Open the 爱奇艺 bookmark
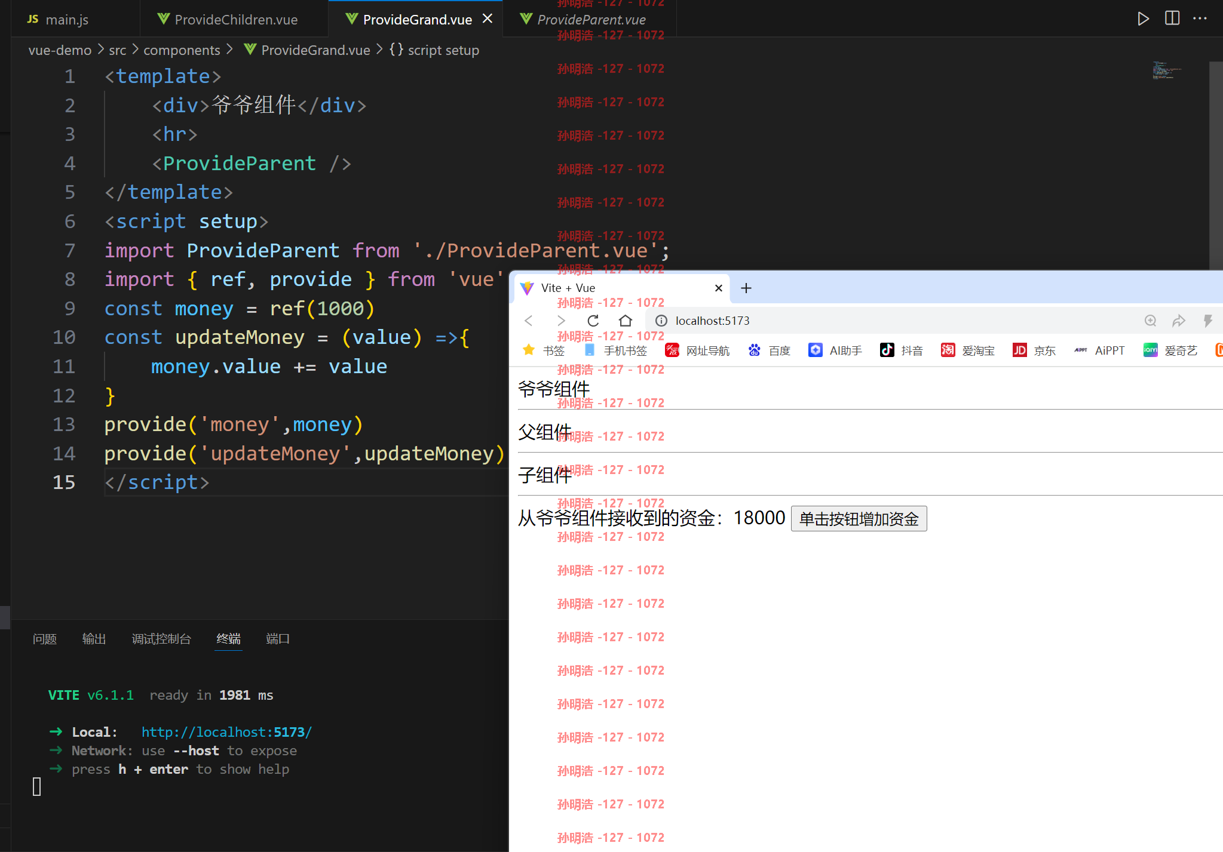Viewport: 1223px width, 852px height. click(1170, 350)
